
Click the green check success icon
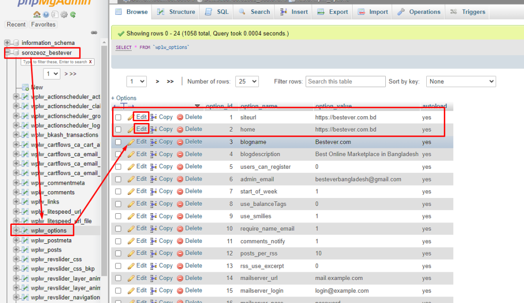(121, 34)
